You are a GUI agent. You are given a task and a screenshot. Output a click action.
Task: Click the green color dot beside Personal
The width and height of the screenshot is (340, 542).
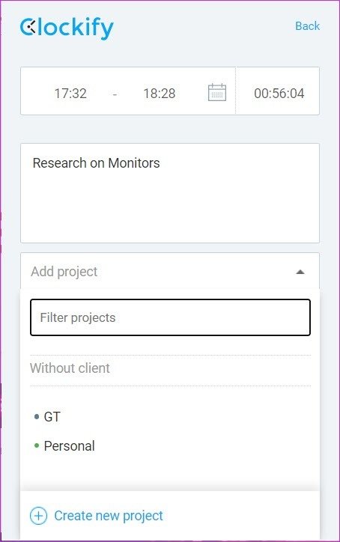tap(37, 445)
